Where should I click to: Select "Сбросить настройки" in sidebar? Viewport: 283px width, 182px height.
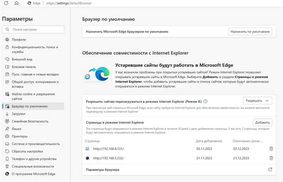coord(28,151)
